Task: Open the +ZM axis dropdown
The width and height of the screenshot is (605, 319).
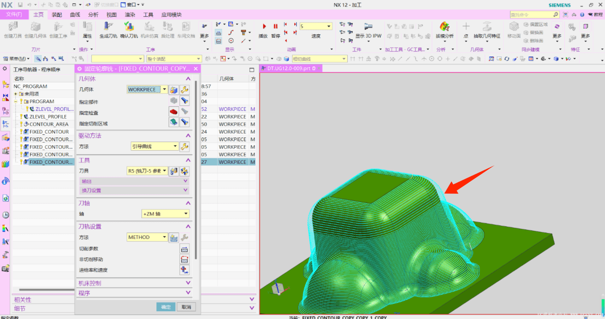Action: (186, 214)
